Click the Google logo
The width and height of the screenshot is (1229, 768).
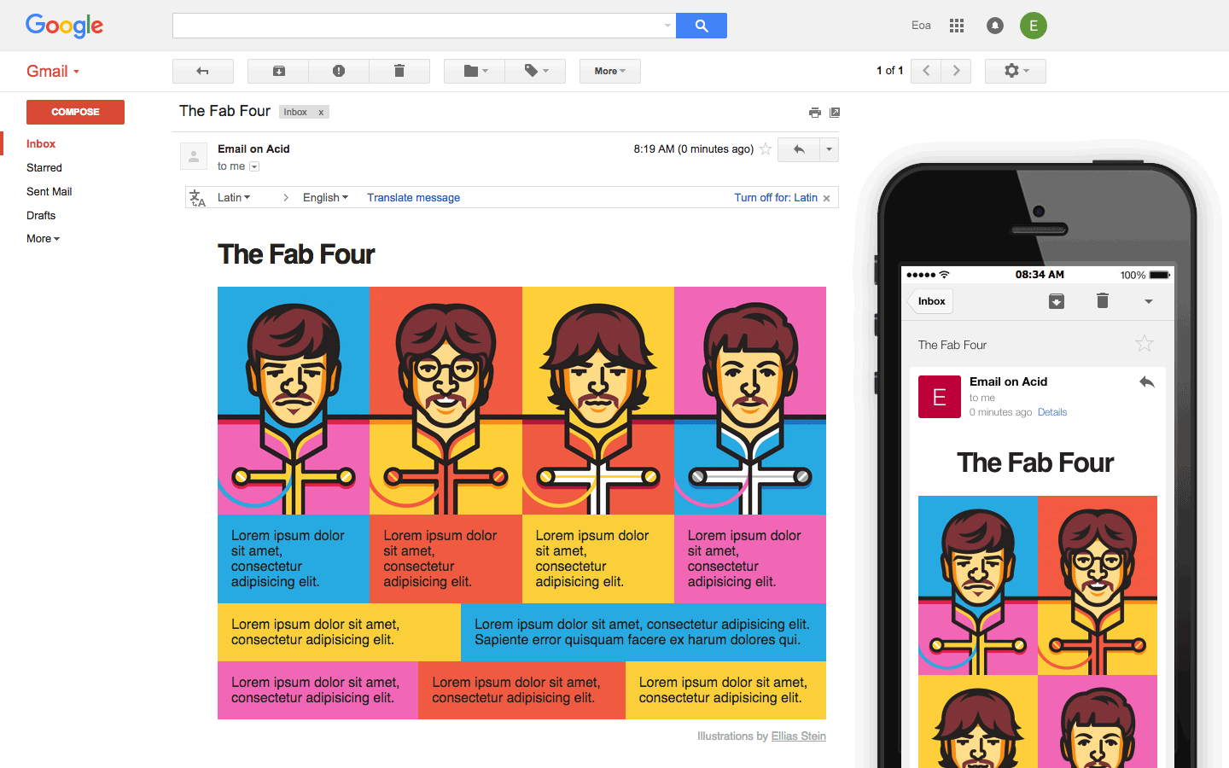(64, 26)
